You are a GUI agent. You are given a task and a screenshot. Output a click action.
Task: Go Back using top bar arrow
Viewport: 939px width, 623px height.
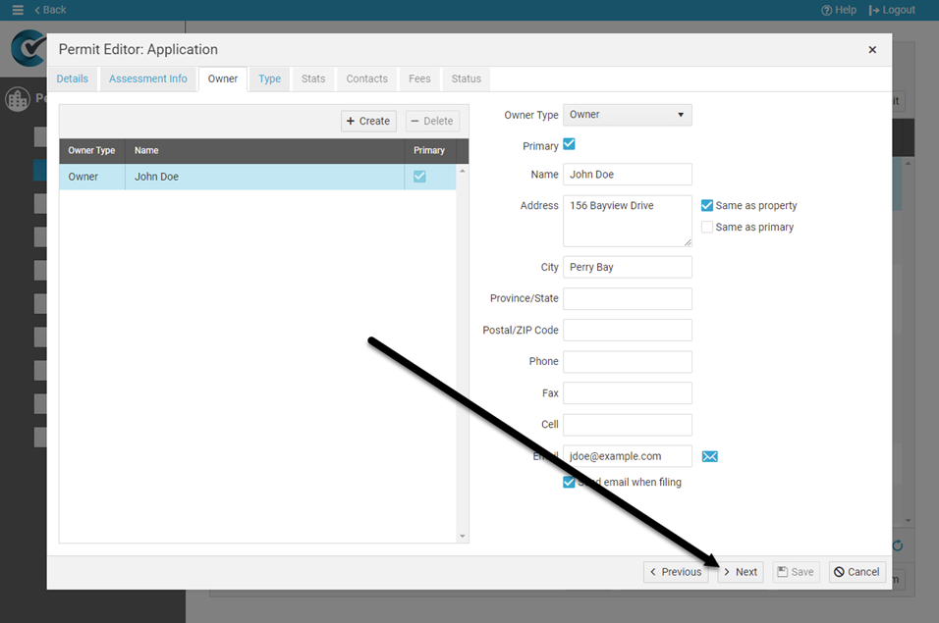50,10
